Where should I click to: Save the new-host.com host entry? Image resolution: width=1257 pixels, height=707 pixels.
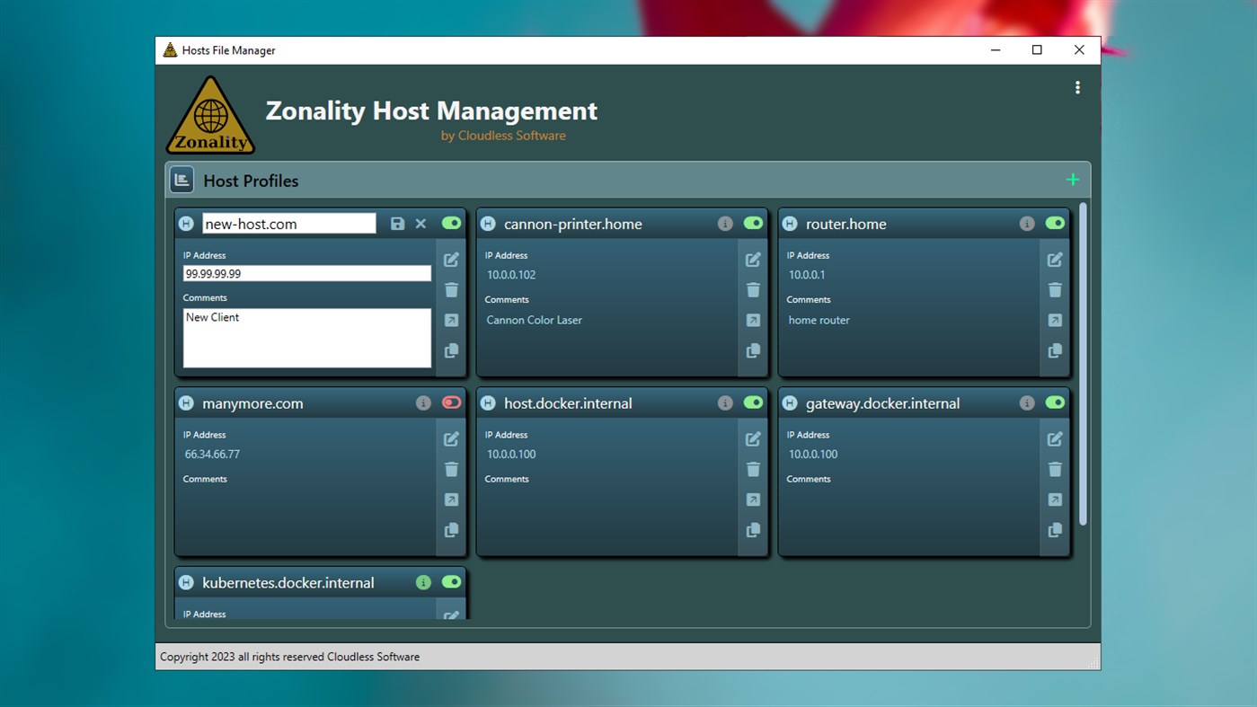pos(397,224)
